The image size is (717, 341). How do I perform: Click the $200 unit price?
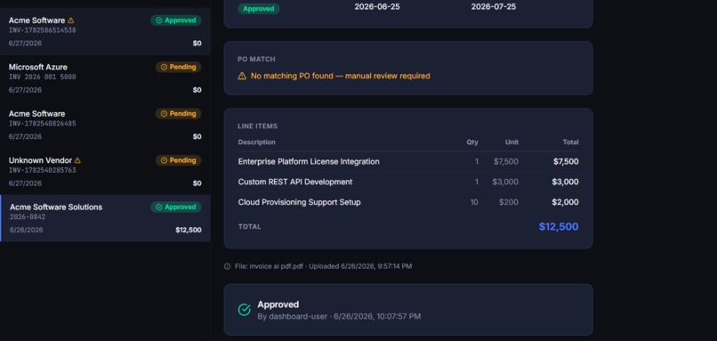pyautogui.click(x=509, y=202)
